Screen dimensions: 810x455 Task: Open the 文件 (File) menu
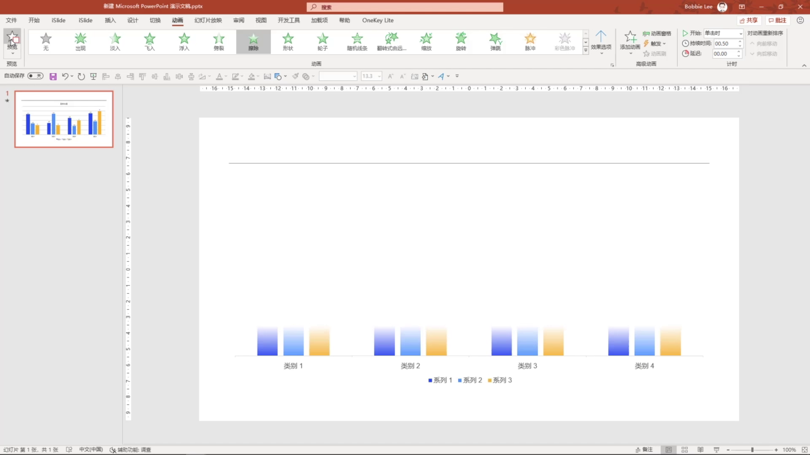coord(11,20)
